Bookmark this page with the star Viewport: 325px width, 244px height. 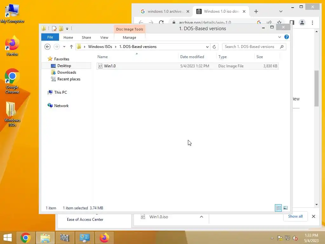[x=279, y=23]
